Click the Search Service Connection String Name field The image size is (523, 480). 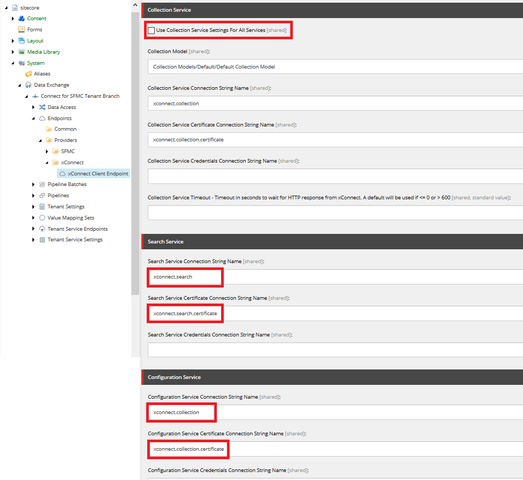184,277
